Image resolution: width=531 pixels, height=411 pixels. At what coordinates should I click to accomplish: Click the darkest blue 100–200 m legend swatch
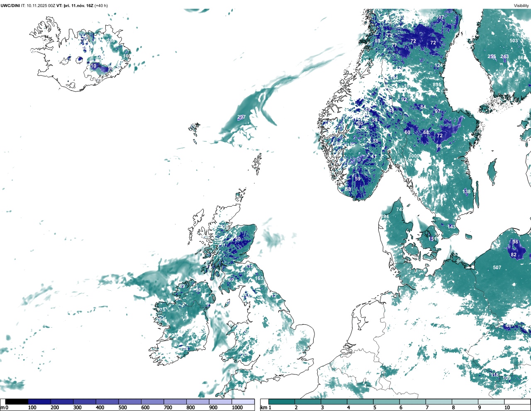pos(39,402)
